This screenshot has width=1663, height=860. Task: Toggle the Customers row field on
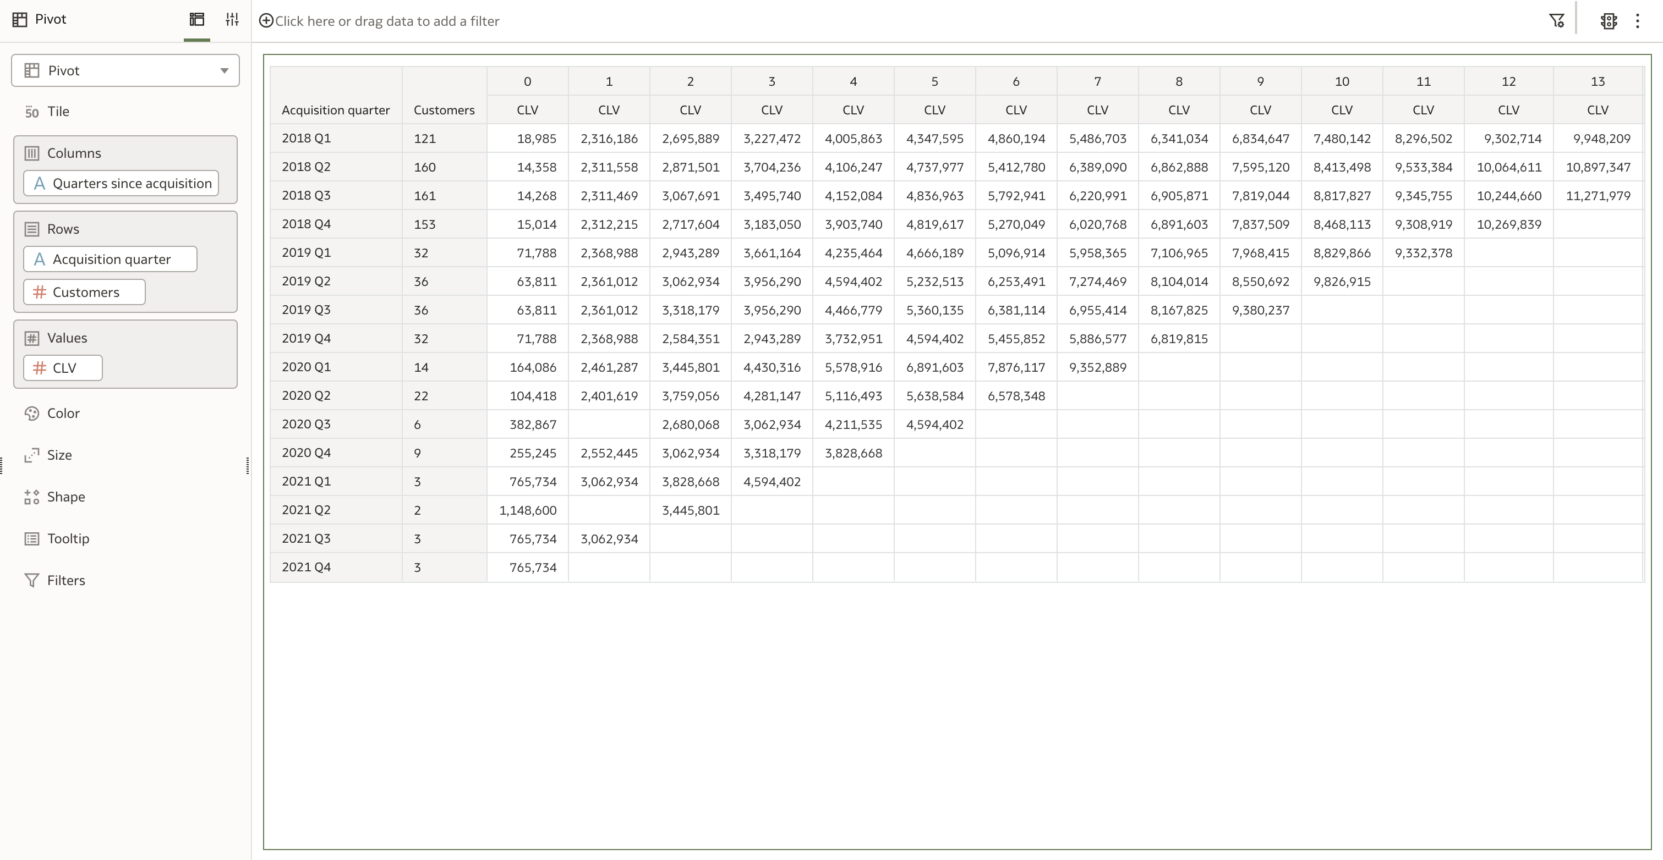86,292
